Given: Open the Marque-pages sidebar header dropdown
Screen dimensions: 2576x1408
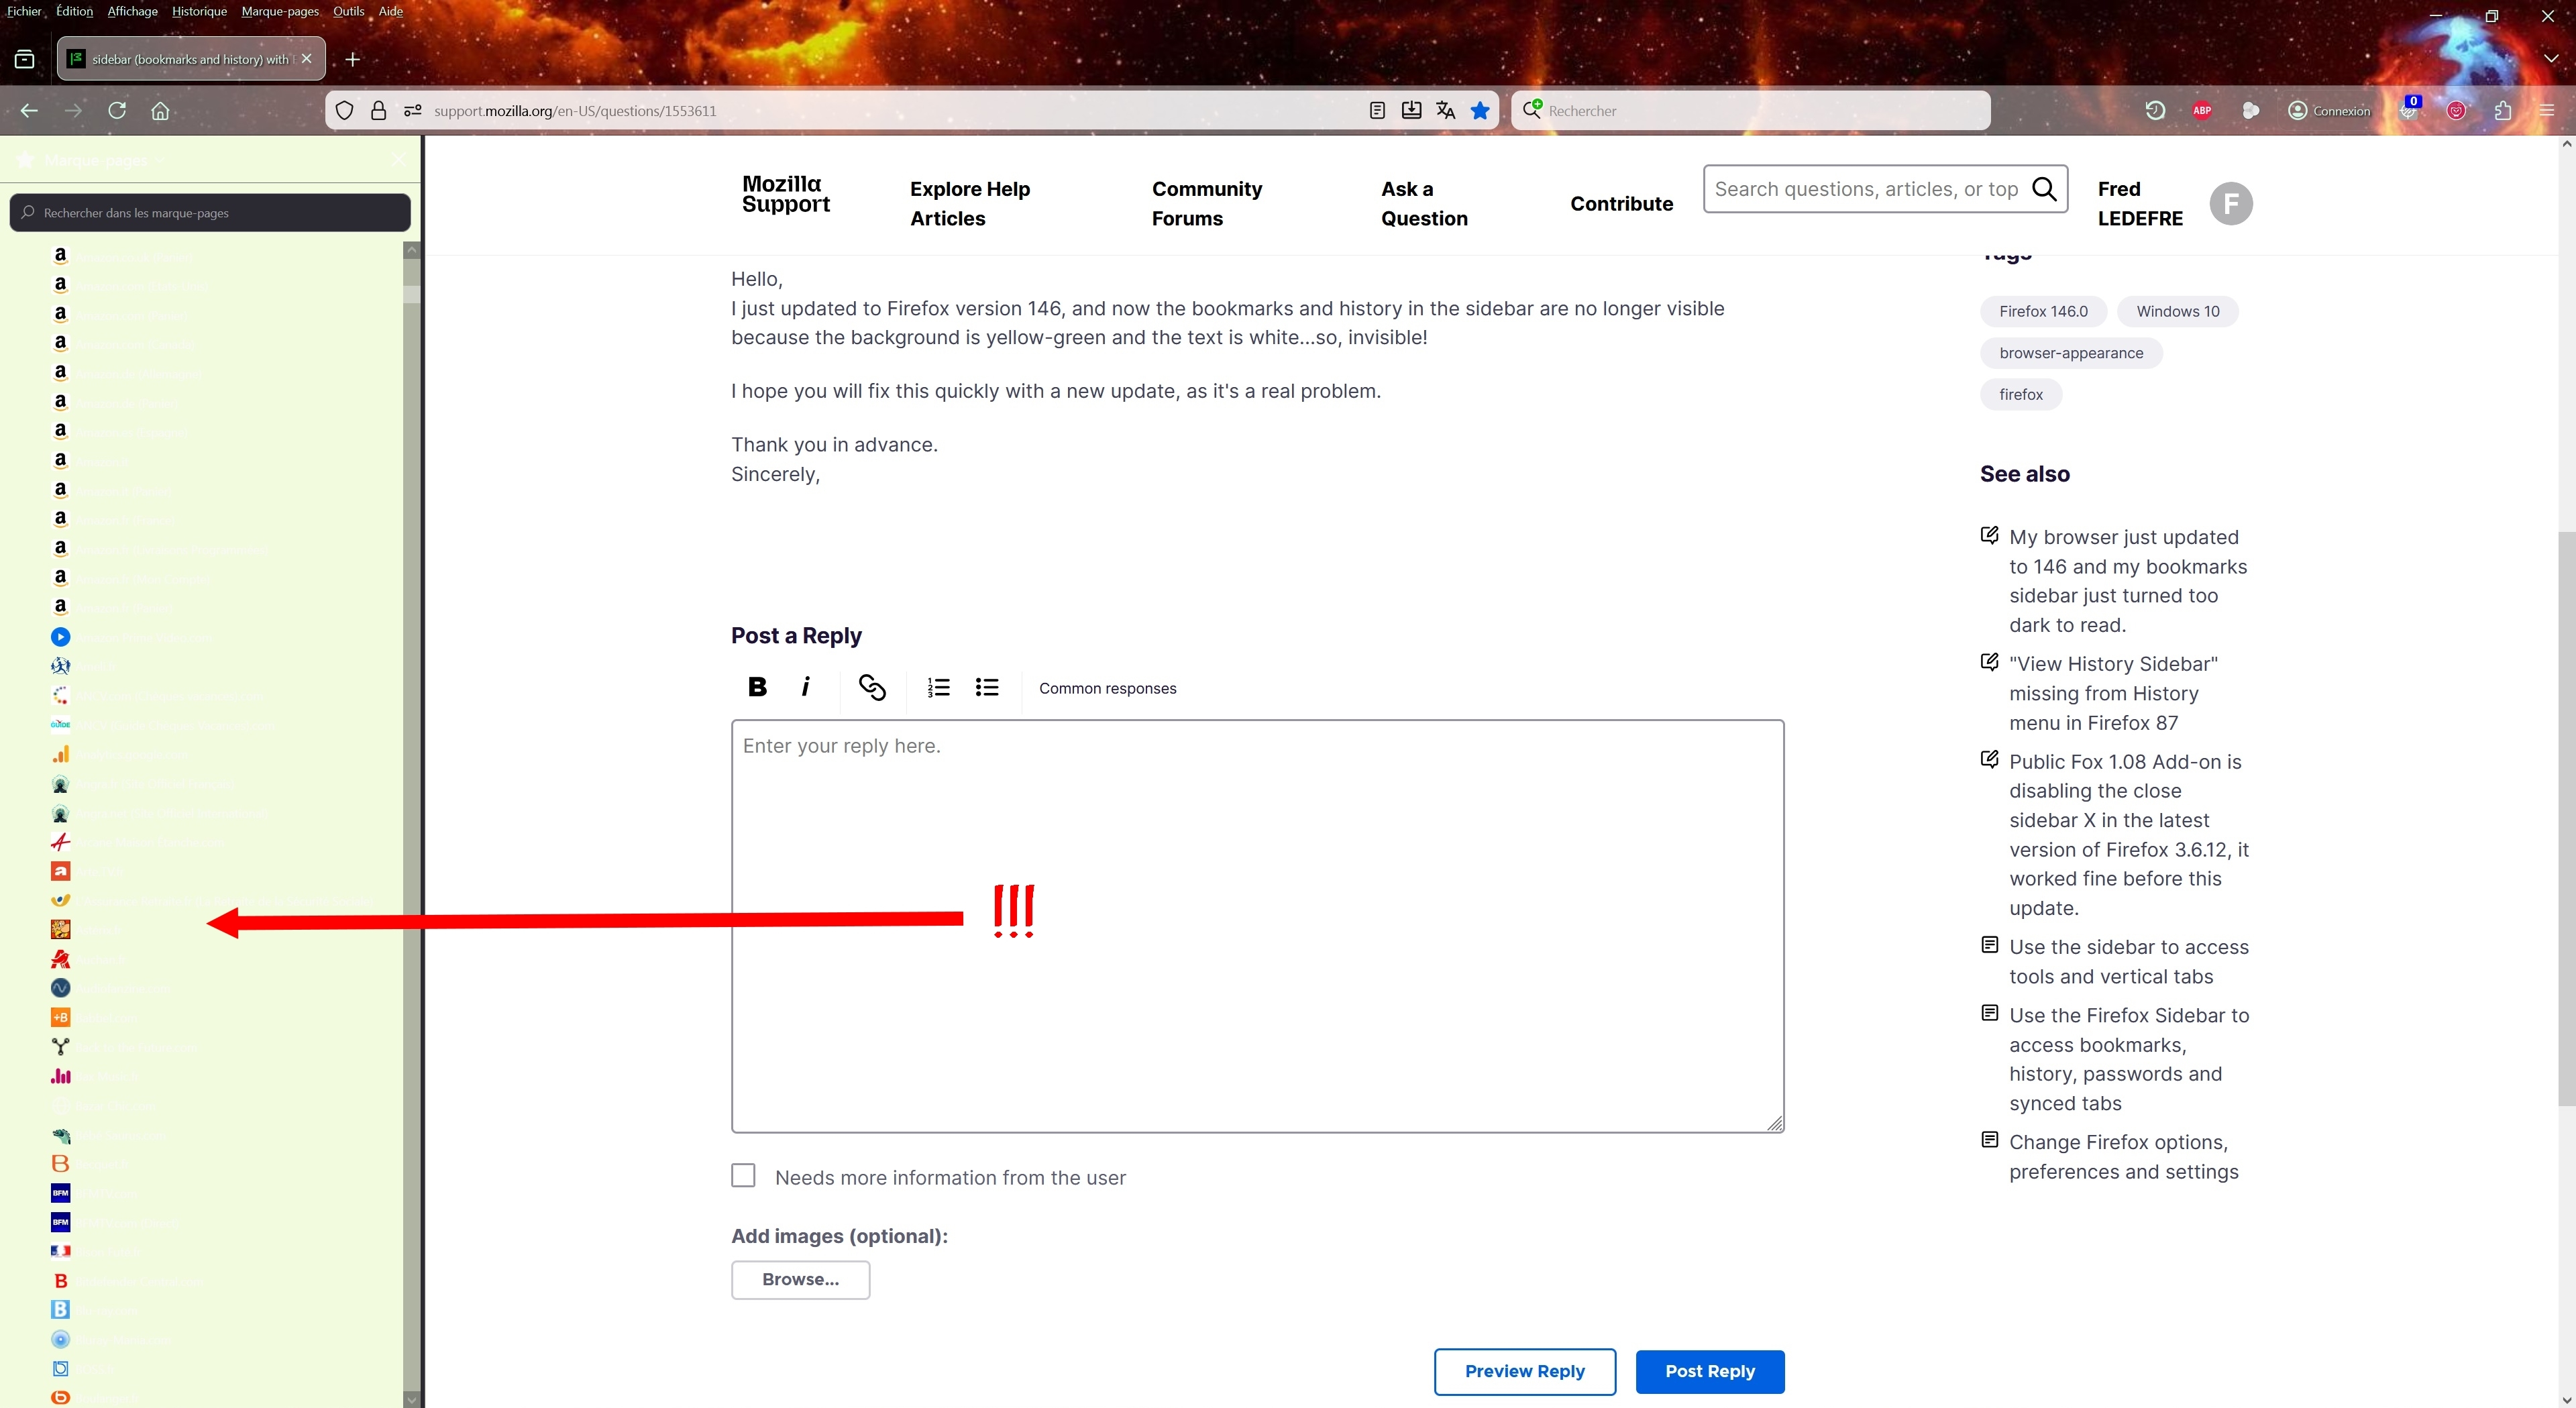Looking at the screenshot, I should tap(100, 160).
